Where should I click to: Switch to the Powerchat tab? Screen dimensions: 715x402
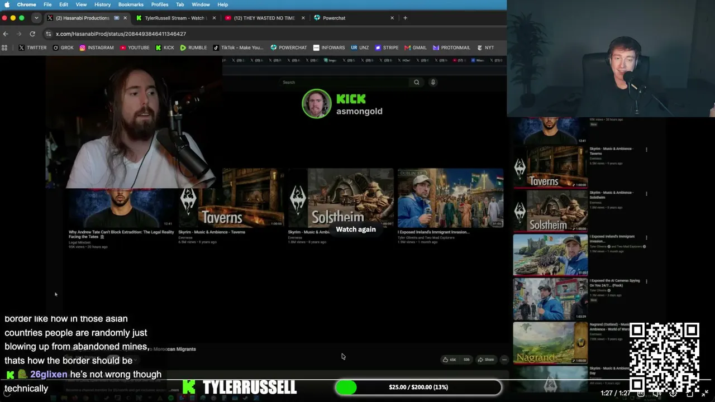pos(353,18)
